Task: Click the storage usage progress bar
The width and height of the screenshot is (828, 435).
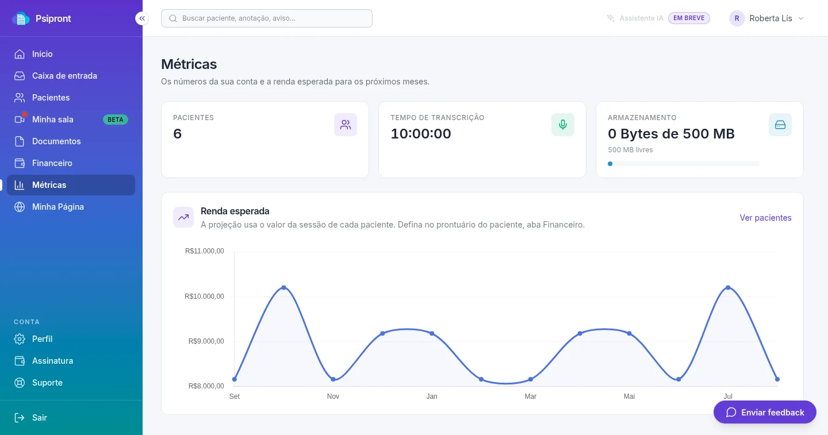Action: 683,164
